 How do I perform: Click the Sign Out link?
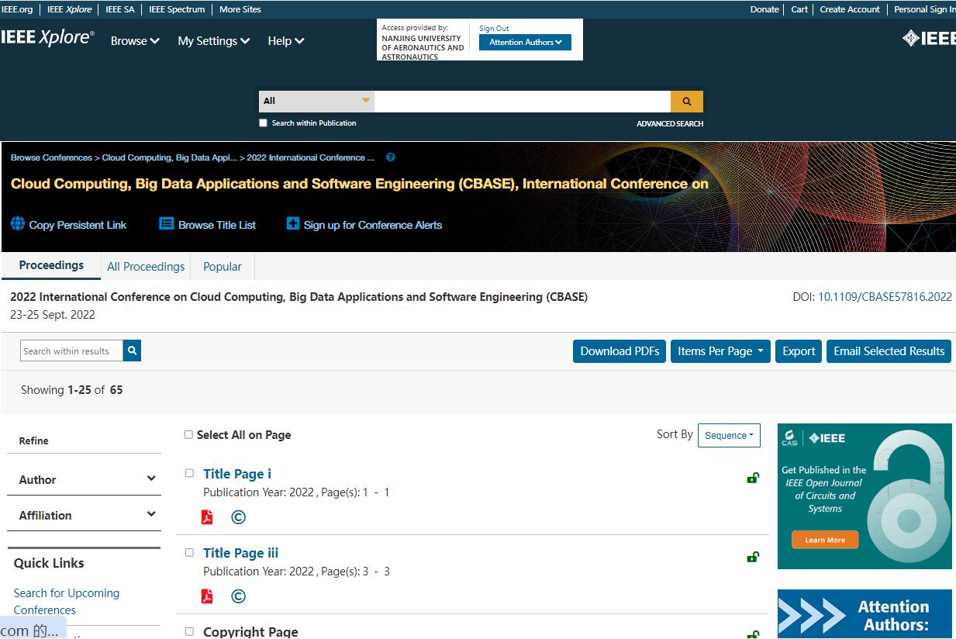coord(494,29)
